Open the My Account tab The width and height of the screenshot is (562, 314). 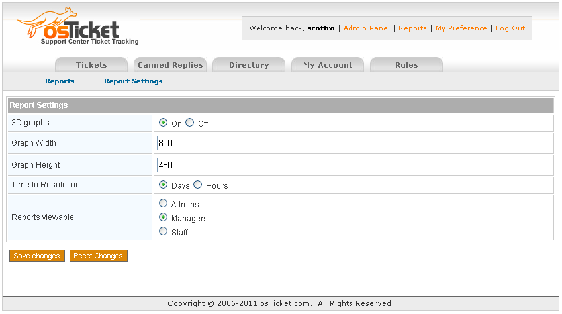(328, 65)
